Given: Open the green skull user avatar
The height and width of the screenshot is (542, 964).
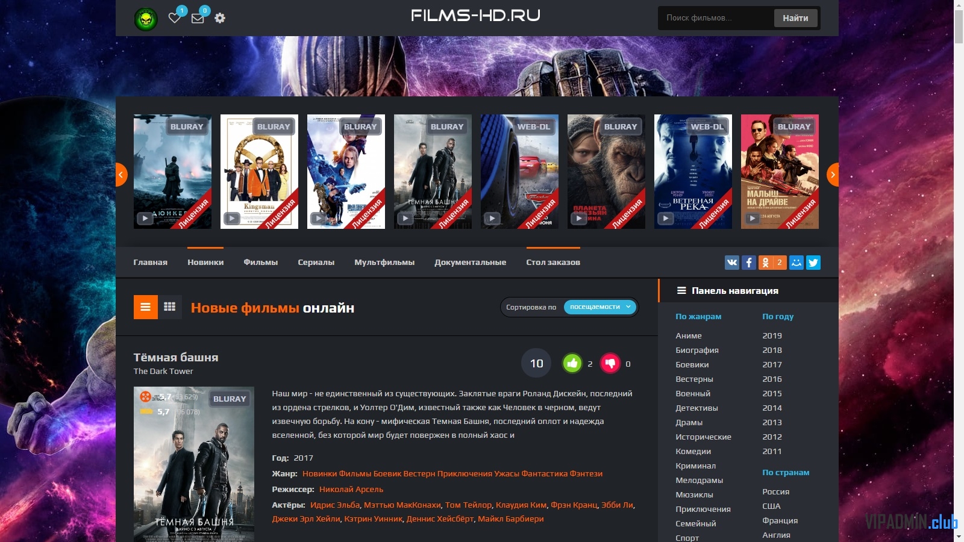Looking at the screenshot, I should click(x=146, y=19).
